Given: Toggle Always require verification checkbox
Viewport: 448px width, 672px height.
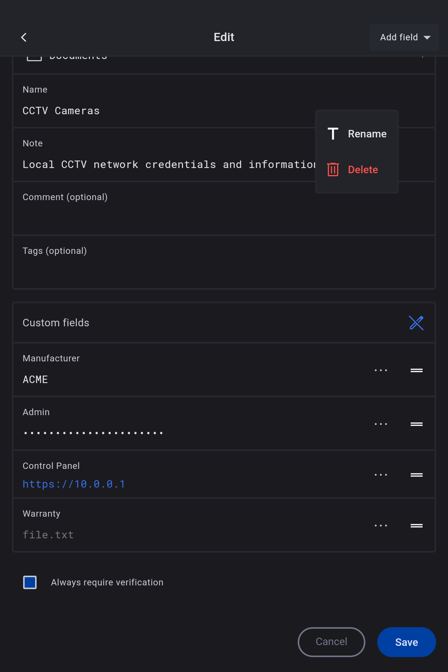Looking at the screenshot, I should tap(30, 582).
